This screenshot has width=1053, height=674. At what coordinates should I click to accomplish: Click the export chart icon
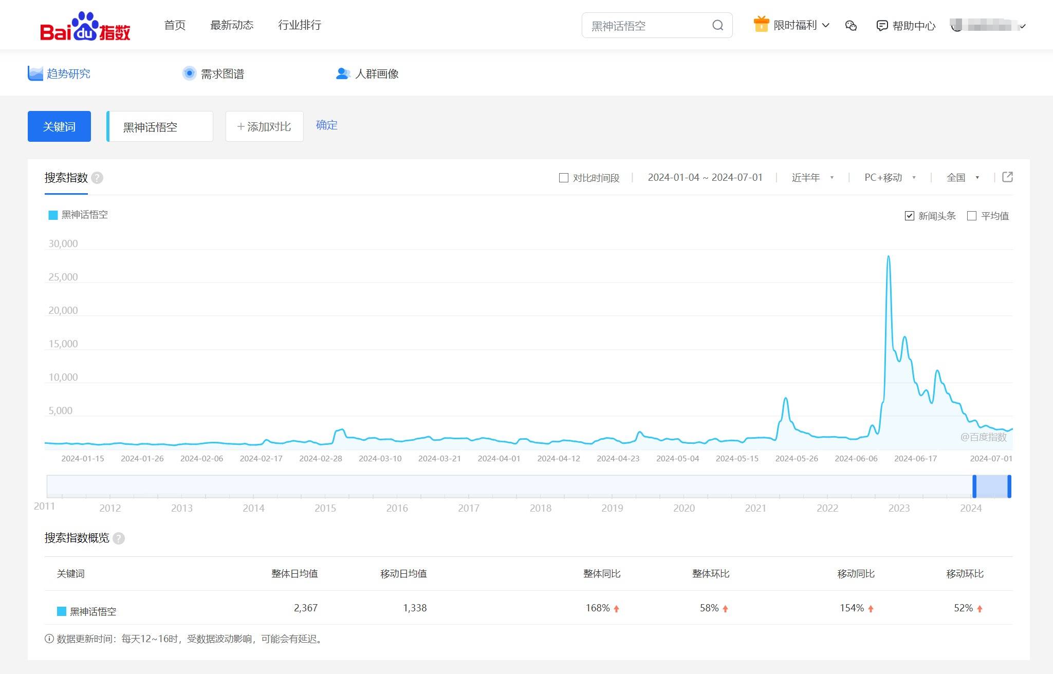pos(1007,177)
